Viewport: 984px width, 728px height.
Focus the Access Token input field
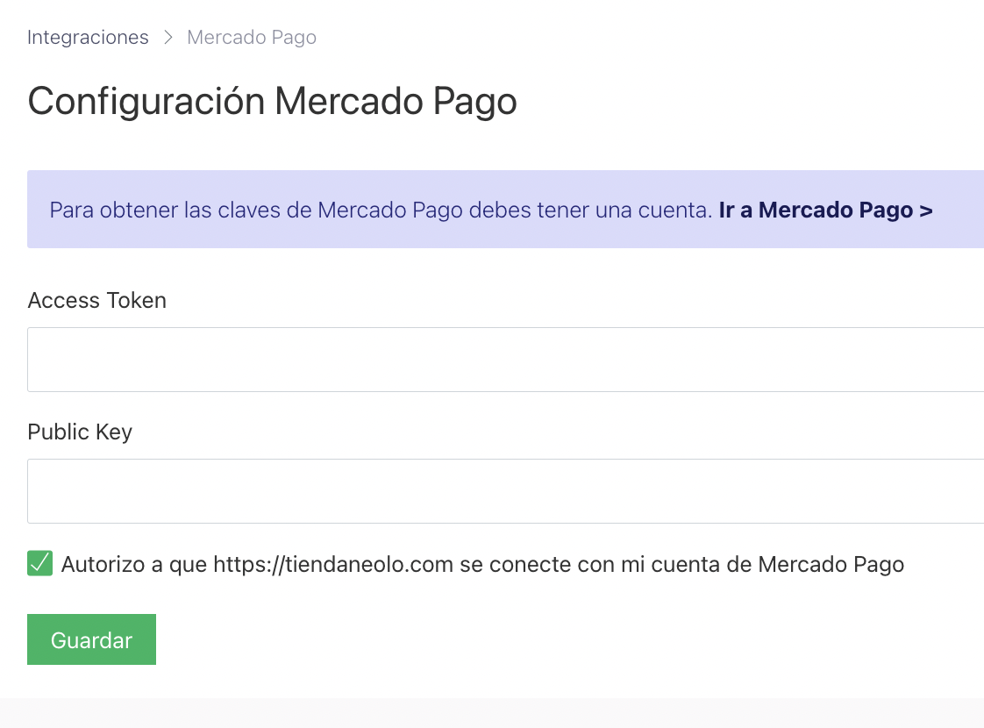click(506, 360)
